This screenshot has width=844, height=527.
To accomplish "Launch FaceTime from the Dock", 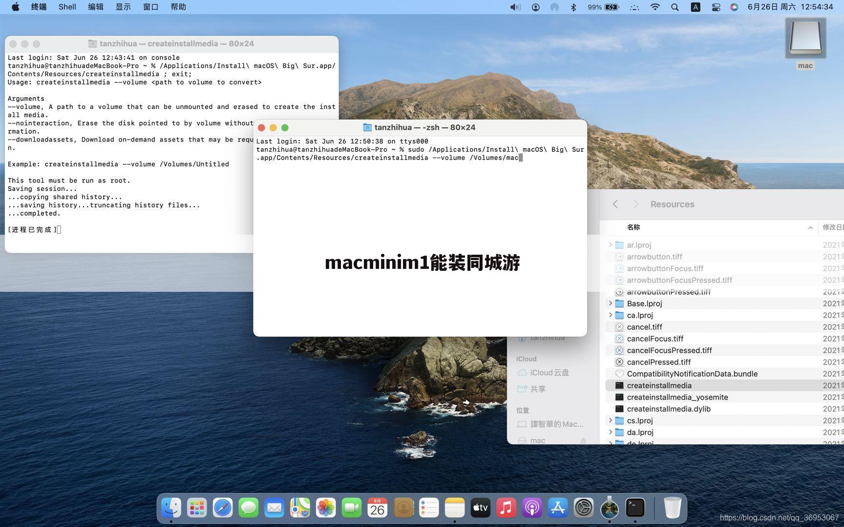I will pyautogui.click(x=352, y=508).
